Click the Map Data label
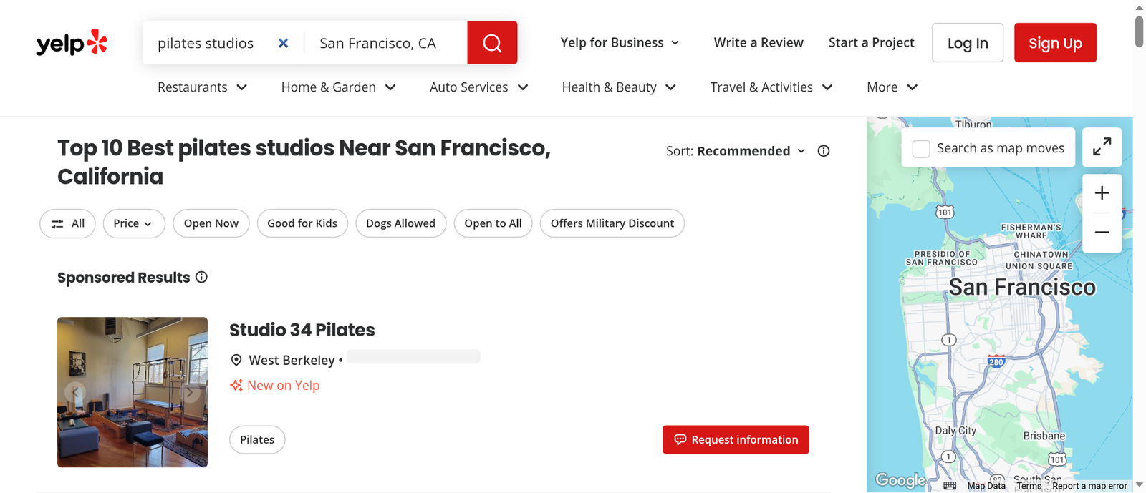Viewport: 1146px width, 493px height. pyautogui.click(x=986, y=486)
